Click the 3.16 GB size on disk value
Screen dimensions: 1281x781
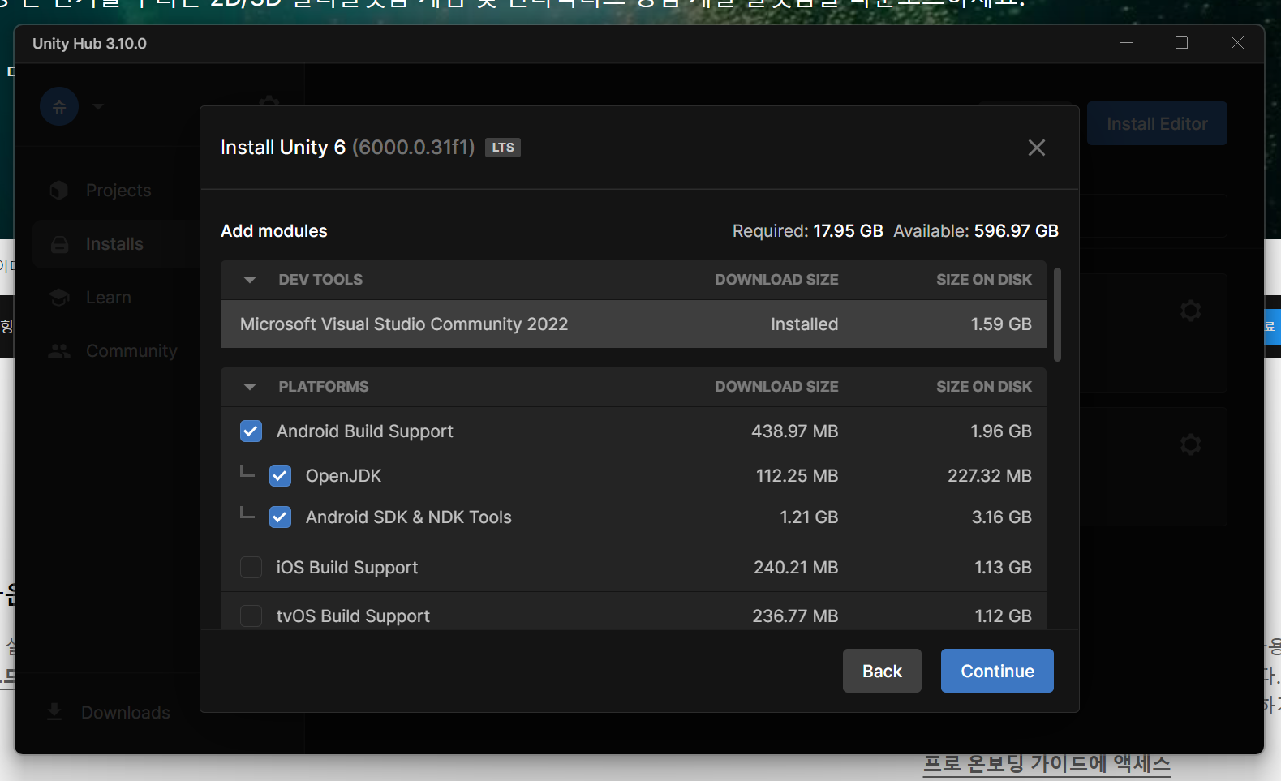point(1001,517)
